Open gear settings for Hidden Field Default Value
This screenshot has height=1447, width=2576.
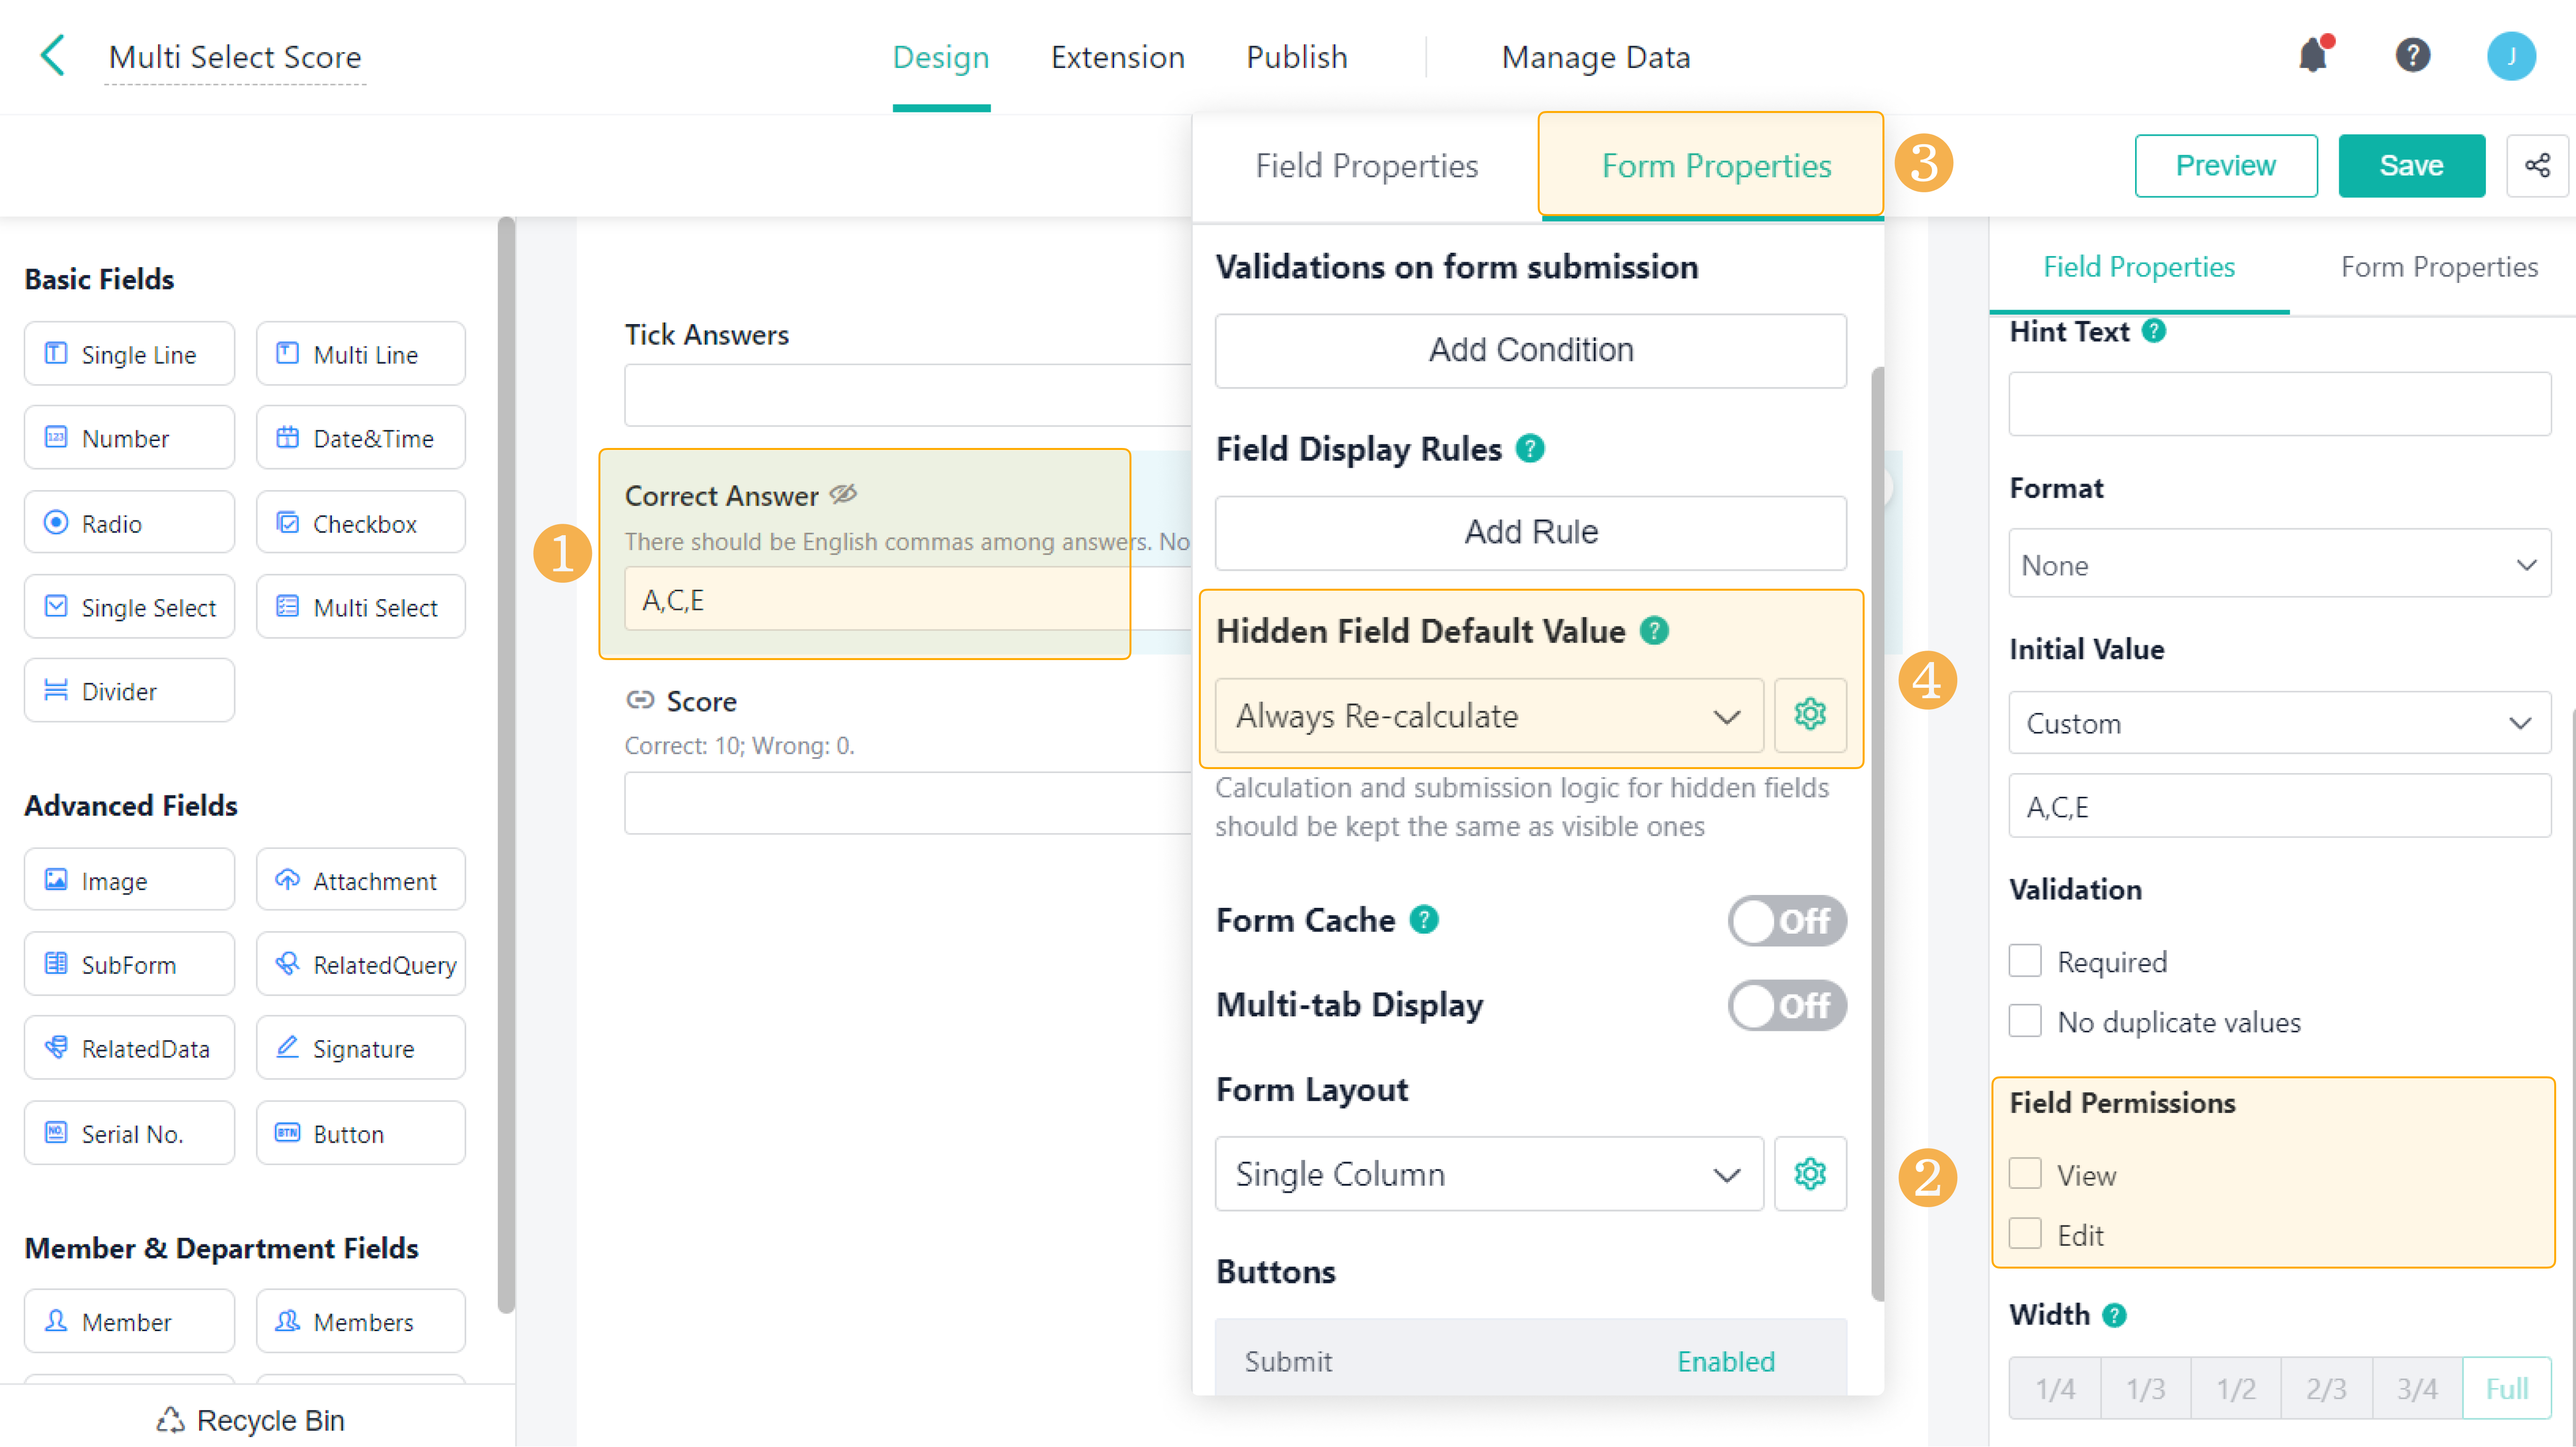(1810, 715)
